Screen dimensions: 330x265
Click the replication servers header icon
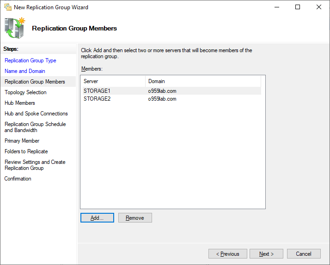[x=14, y=28]
